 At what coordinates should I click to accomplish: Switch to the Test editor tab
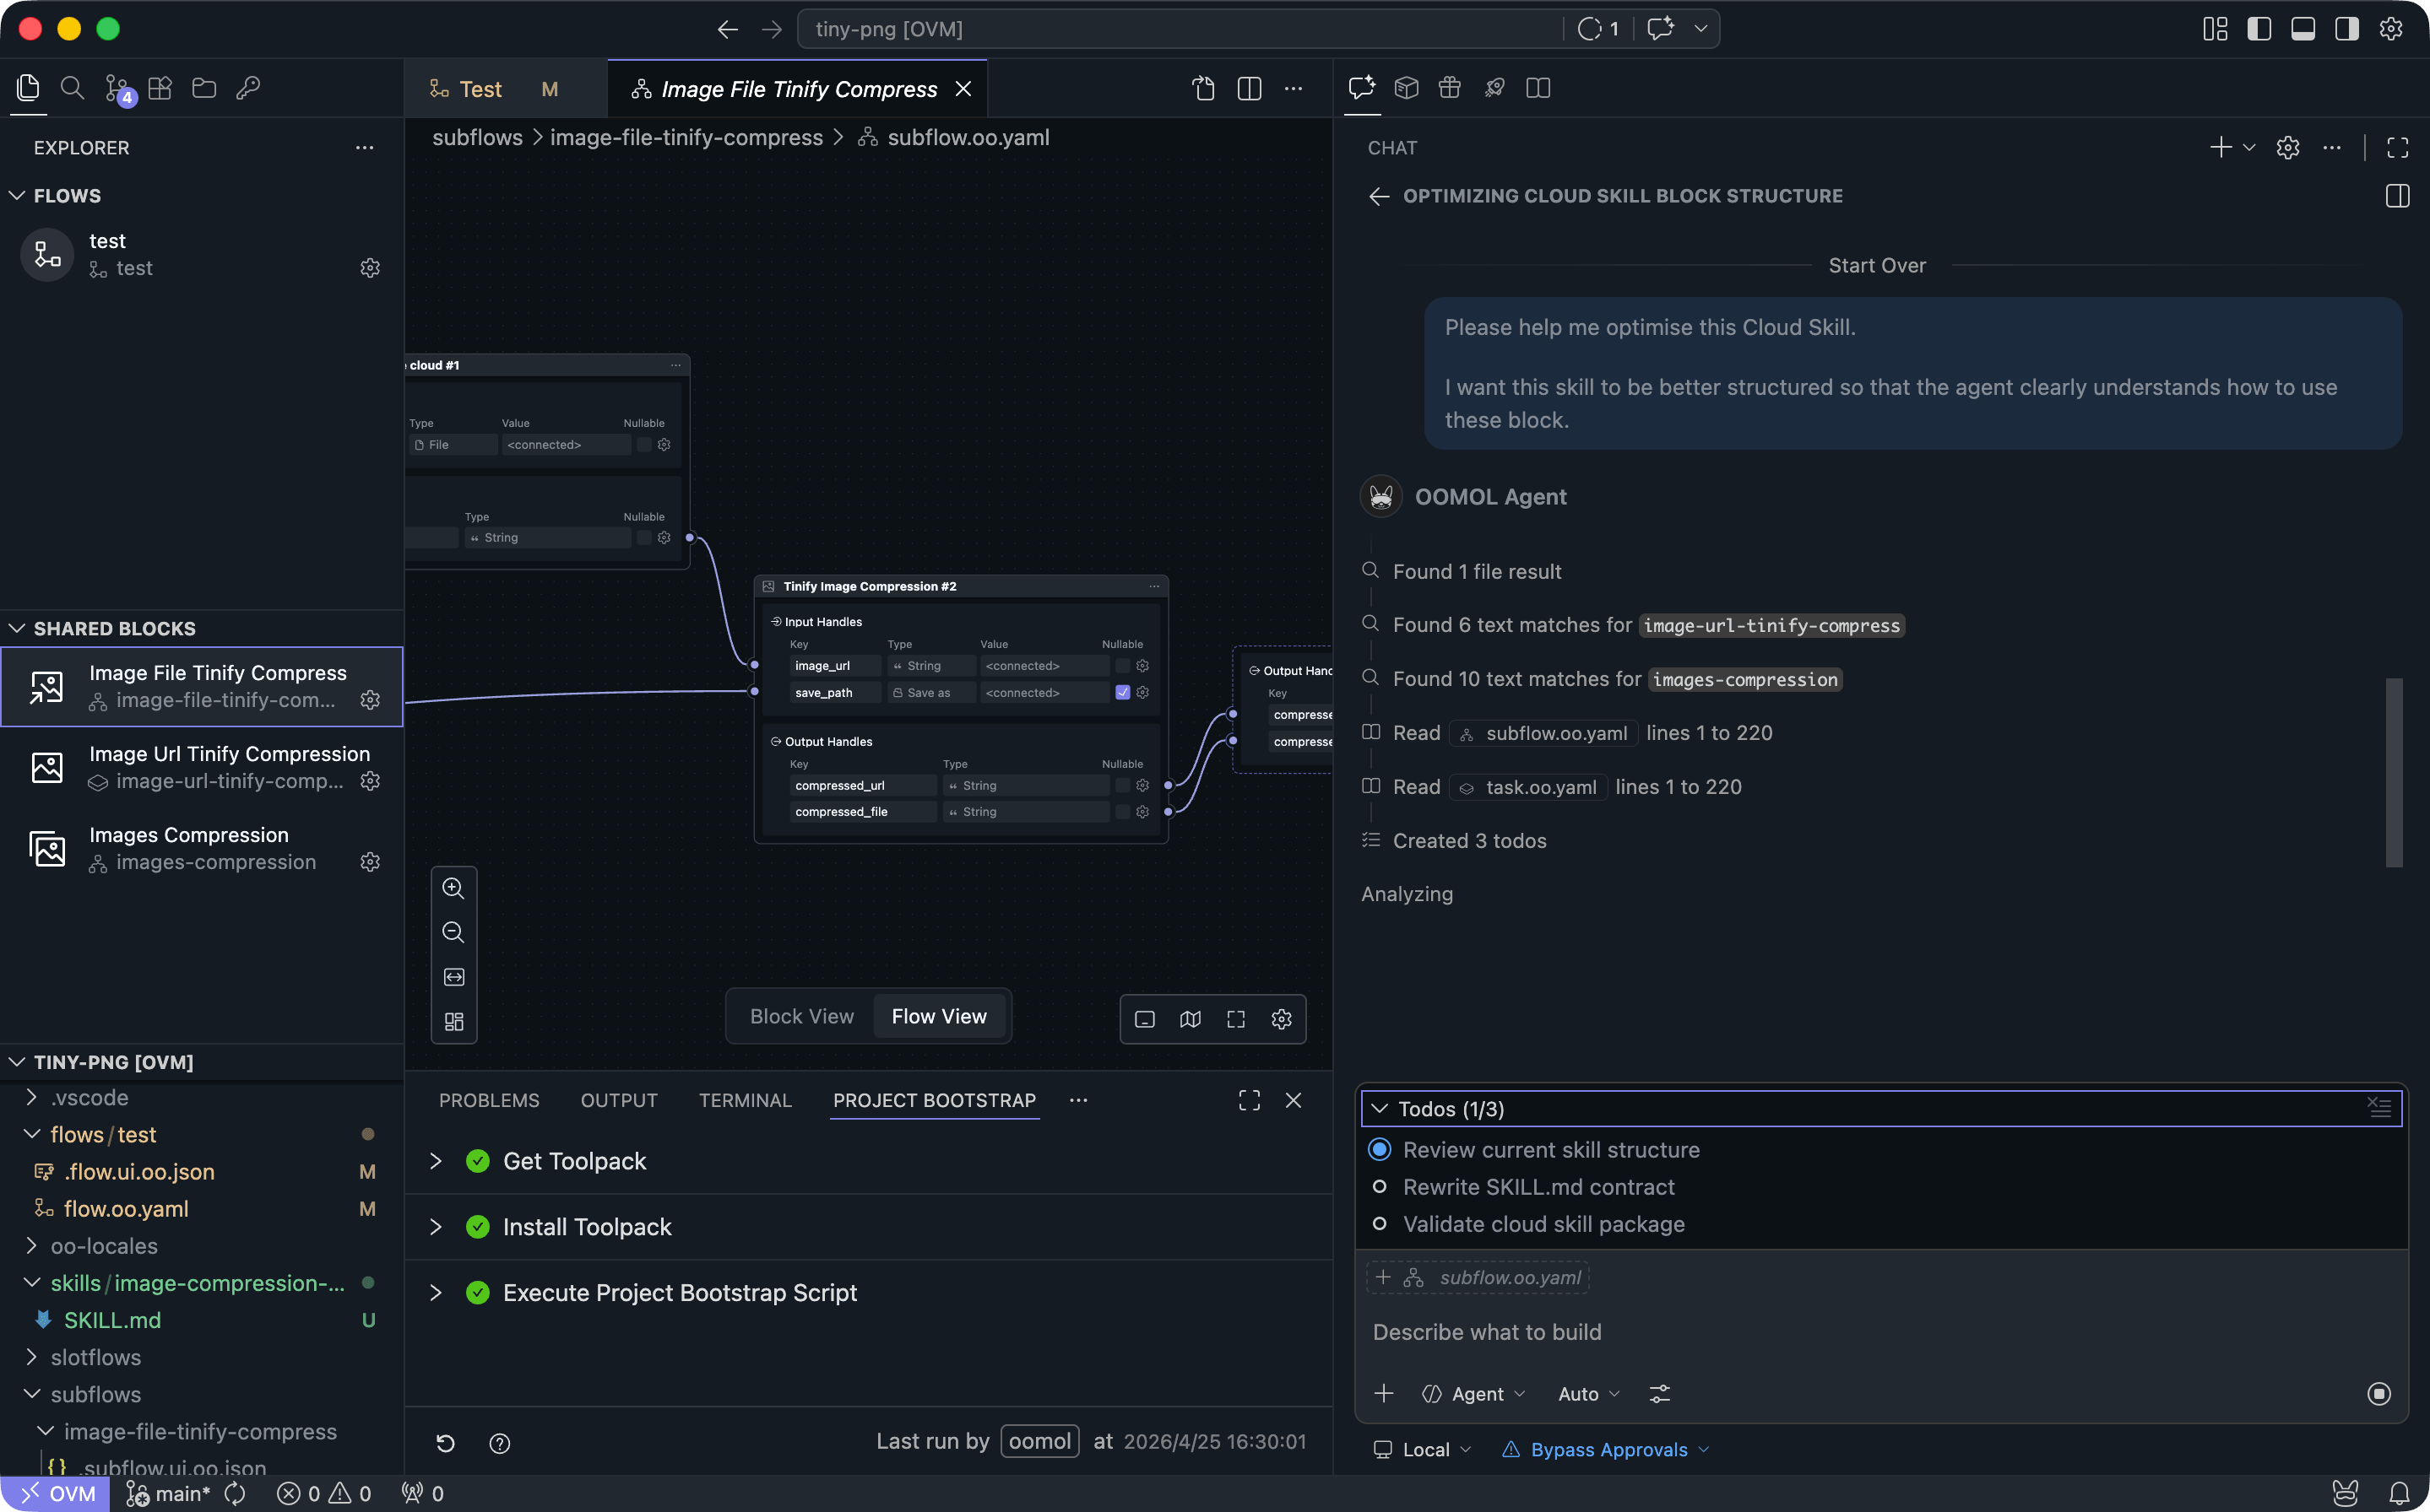(505, 89)
